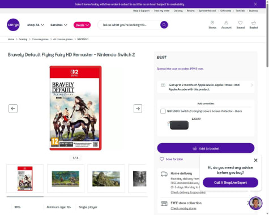Click the FREE store collection icon
The height and width of the screenshot is (215, 269).
click(164, 204)
